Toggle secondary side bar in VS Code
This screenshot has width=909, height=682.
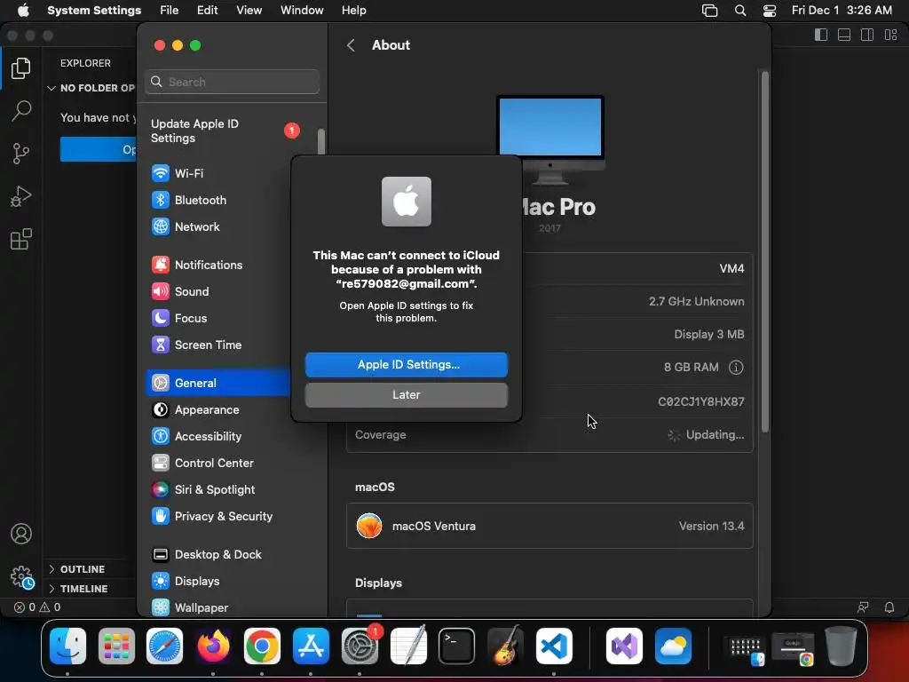[x=867, y=35]
